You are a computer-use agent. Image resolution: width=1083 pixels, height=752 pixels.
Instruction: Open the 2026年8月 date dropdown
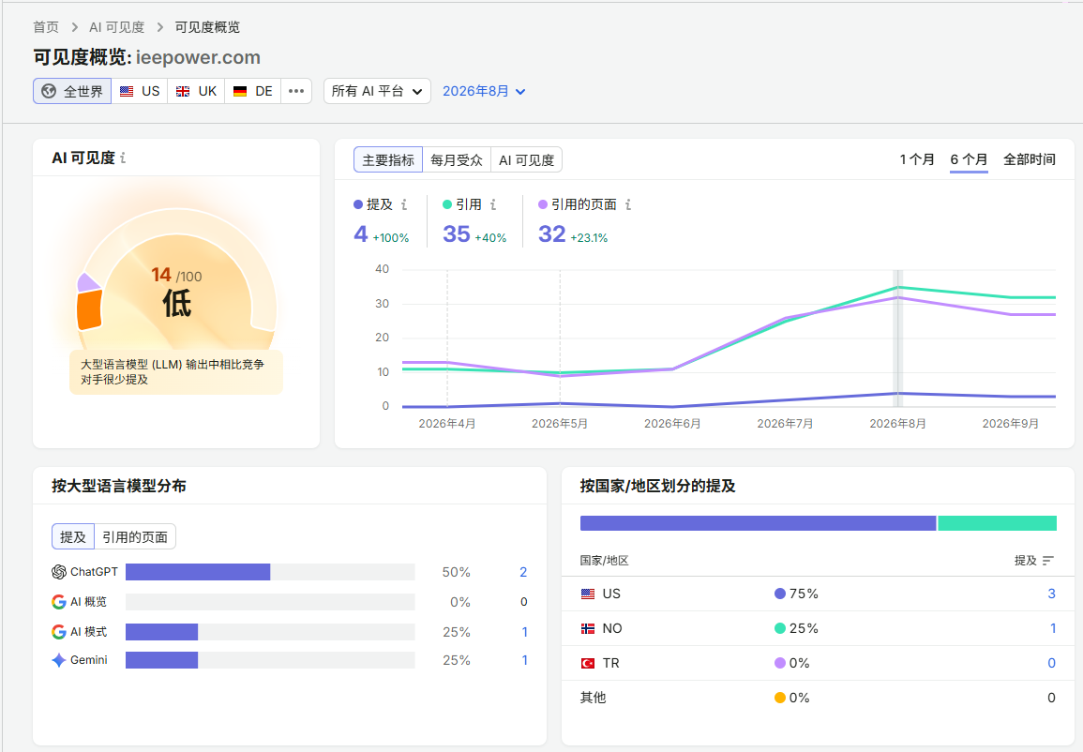(x=484, y=91)
